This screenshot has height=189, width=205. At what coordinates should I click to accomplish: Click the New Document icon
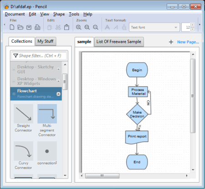tap(12, 27)
